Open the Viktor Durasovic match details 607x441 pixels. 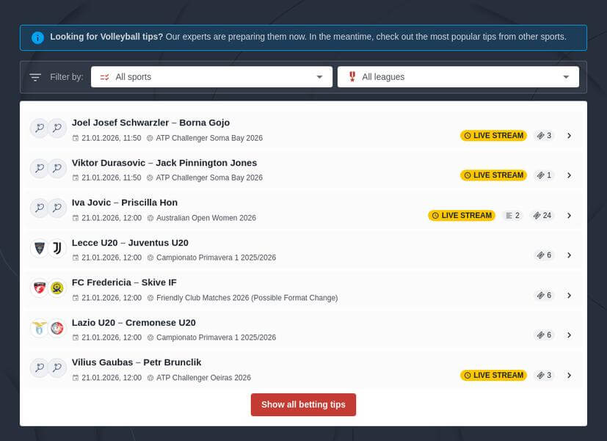(570, 175)
